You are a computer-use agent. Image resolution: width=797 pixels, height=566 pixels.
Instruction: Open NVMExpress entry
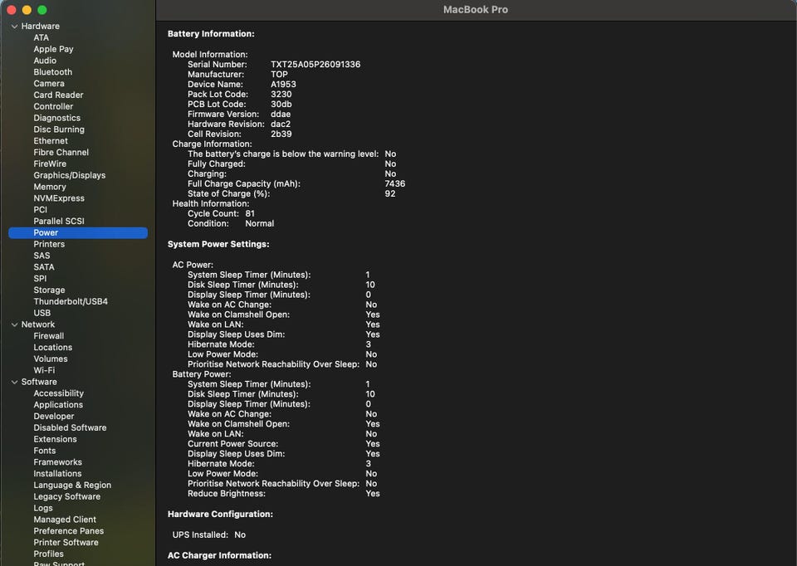[59, 198]
